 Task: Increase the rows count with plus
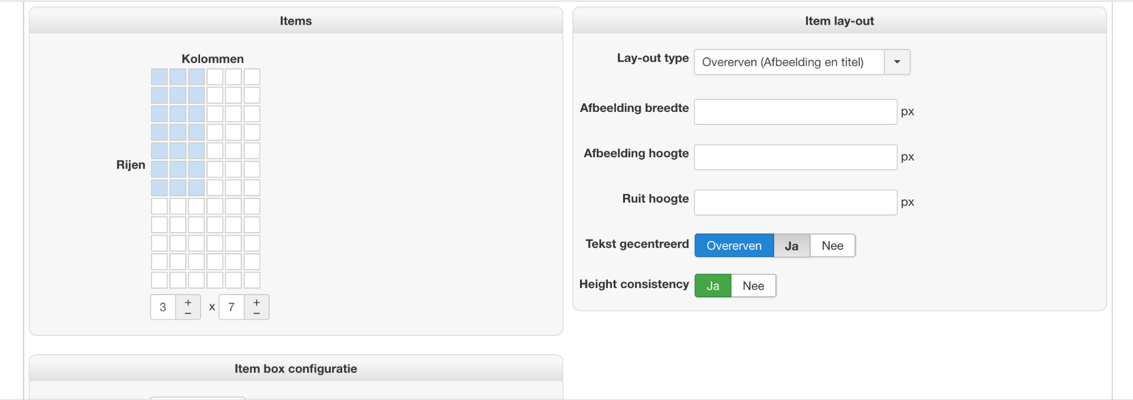(256, 302)
